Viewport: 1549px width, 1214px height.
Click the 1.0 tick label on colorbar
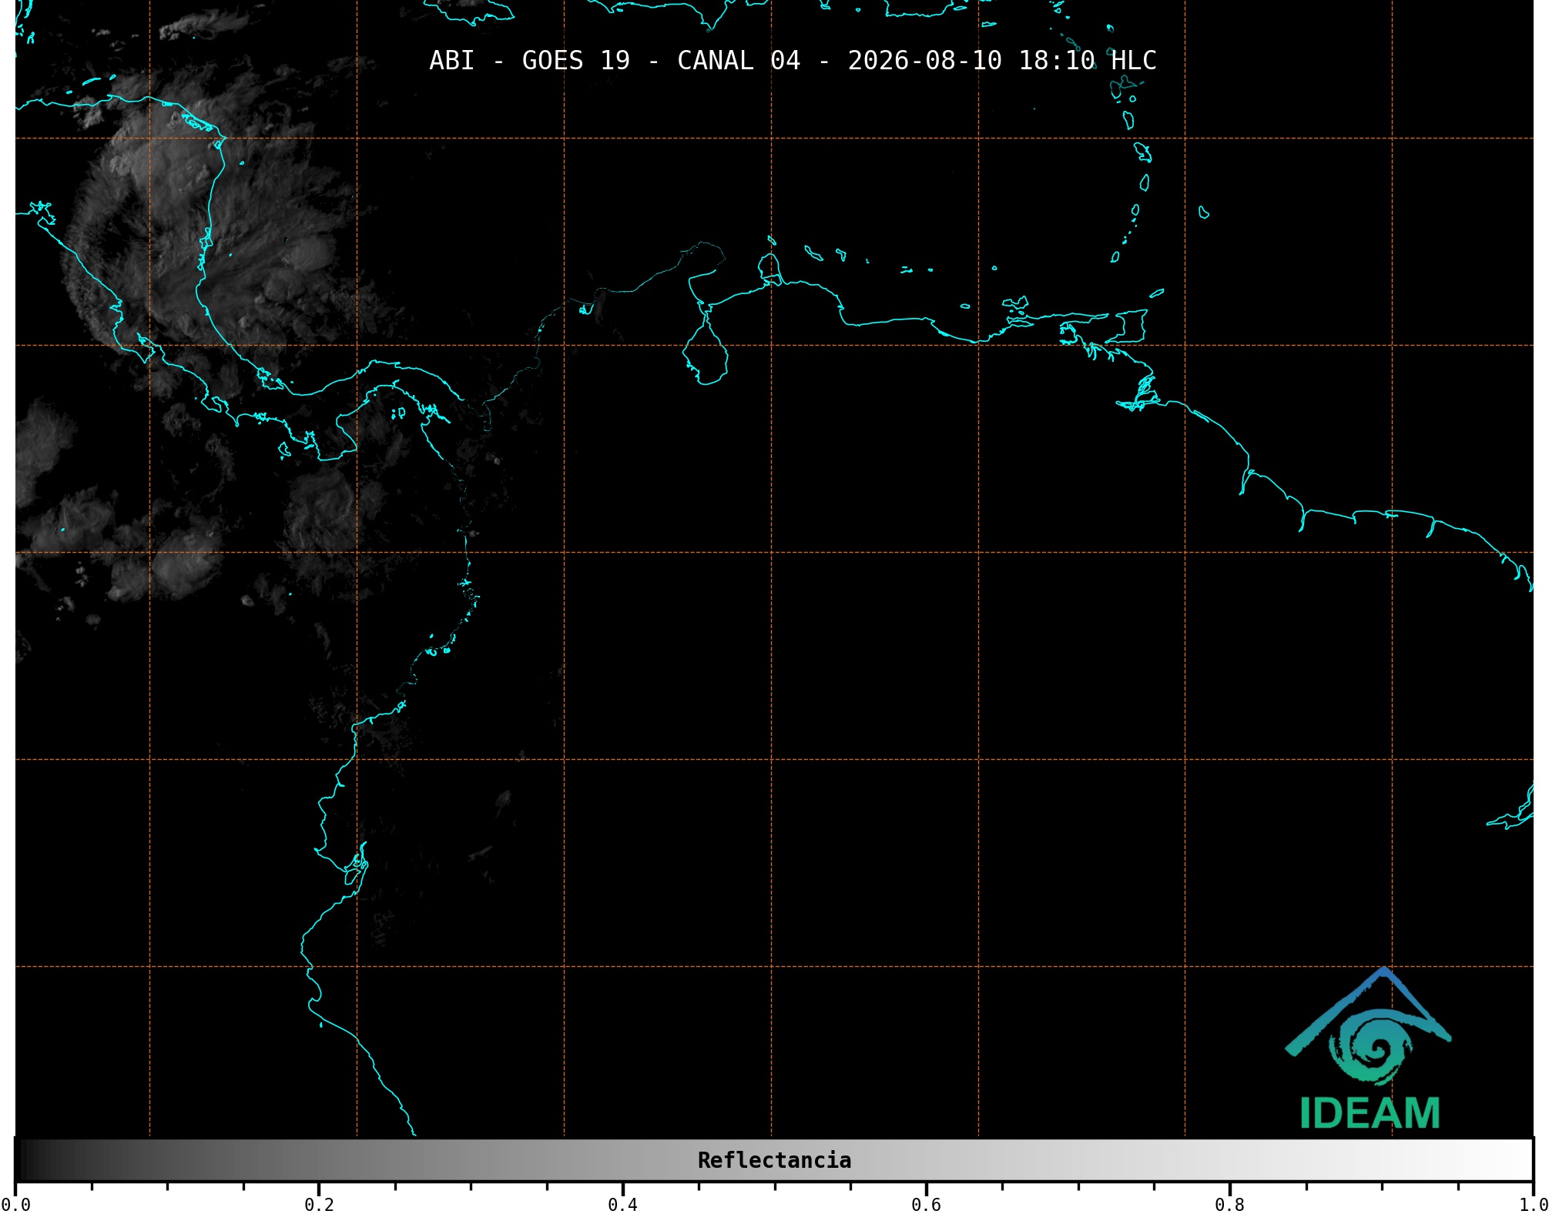(x=1533, y=1205)
